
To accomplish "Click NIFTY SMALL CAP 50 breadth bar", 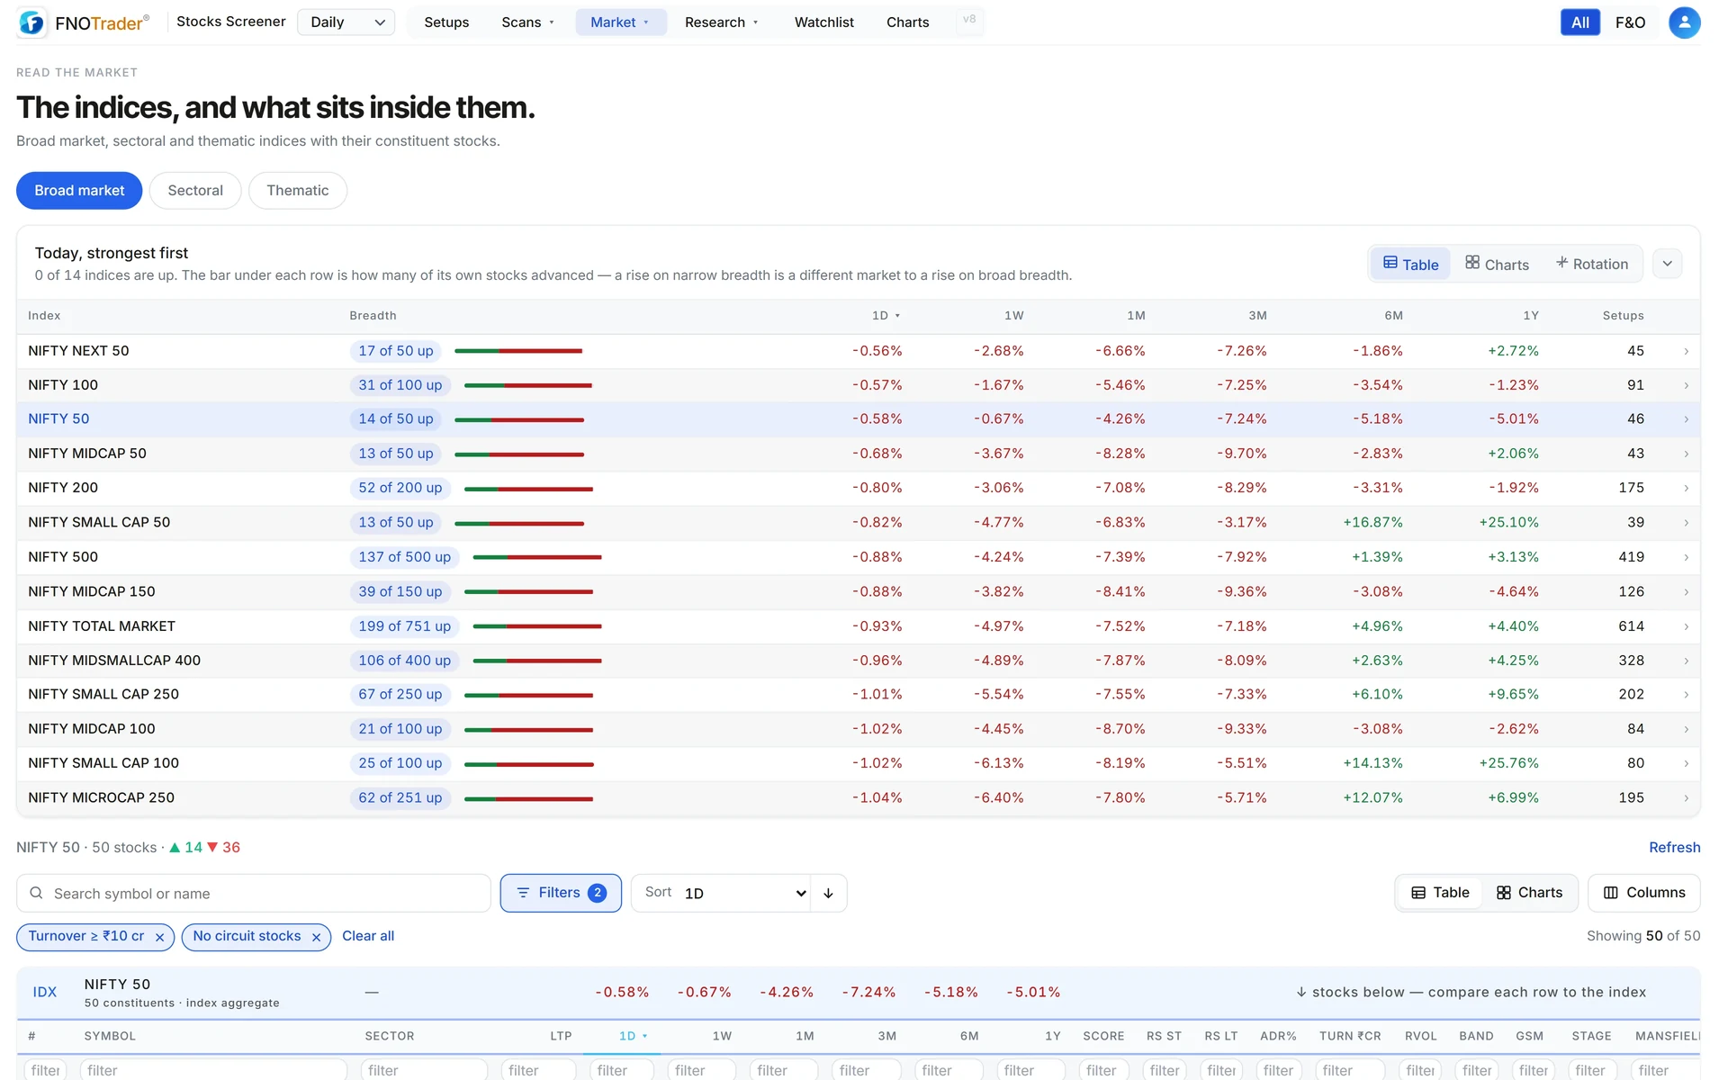I will point(519,523).
